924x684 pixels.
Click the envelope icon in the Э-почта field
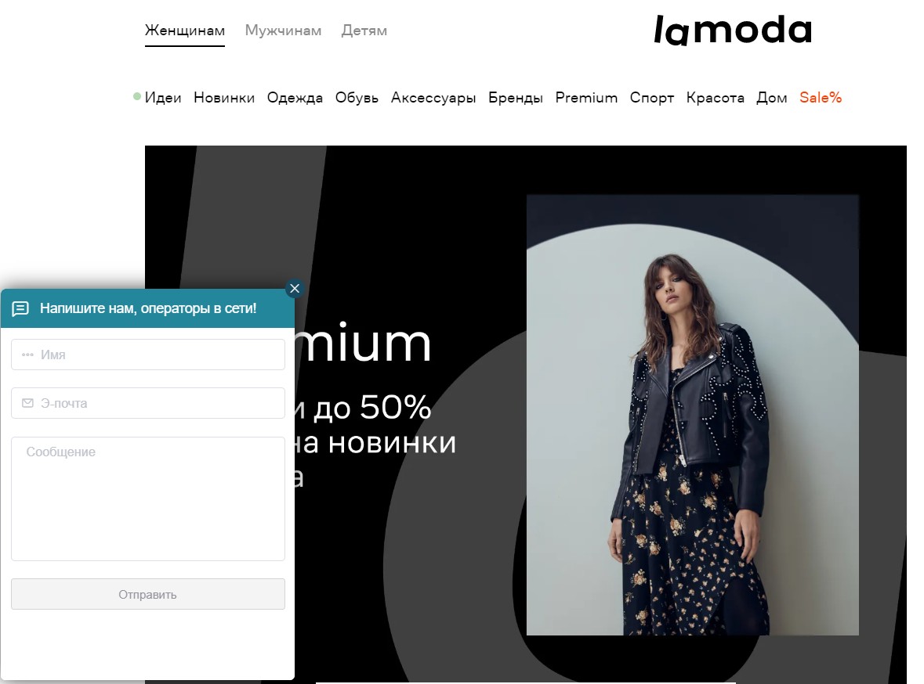(x=27, y=403)
